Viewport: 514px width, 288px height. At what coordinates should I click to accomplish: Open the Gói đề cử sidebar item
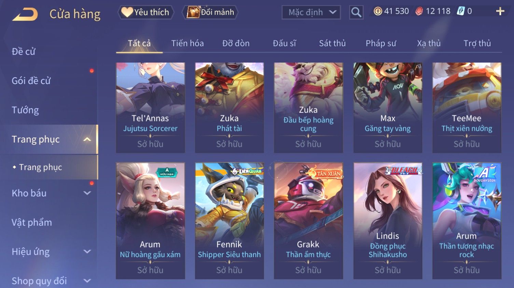(31, 81)
